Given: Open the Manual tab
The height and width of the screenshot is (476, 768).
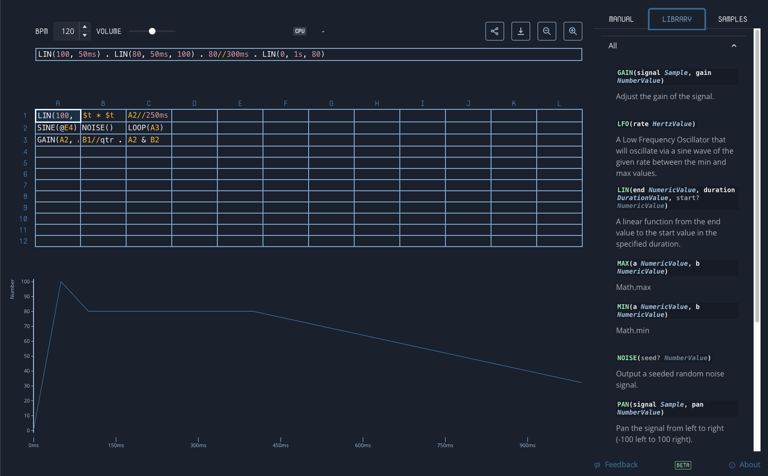Looking at the screenshot, I should (x=621, y=19).
